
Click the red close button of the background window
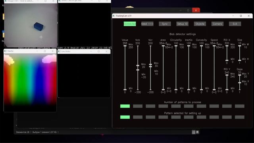click(x=196, y=10)
